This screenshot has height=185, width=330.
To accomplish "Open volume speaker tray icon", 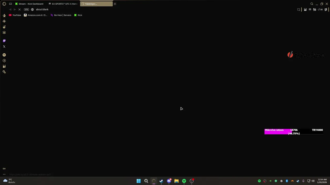I will click(x=313, y=181).
